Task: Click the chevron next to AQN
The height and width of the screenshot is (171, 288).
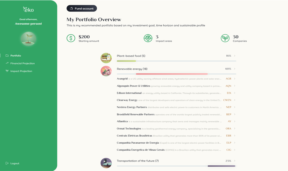Action: click(x=235, y=86)
